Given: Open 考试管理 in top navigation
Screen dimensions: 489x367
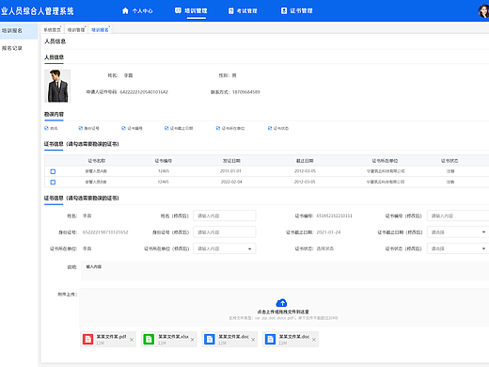Looking at the screenshot, I should pos(243,11).
